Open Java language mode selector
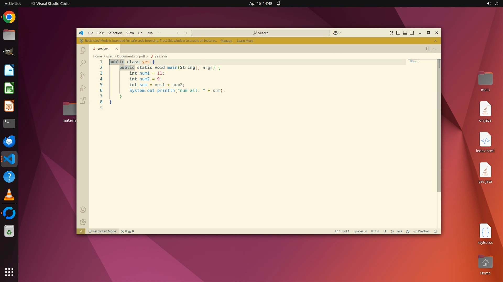Screen dimensions: 503x282 point(398,231)
